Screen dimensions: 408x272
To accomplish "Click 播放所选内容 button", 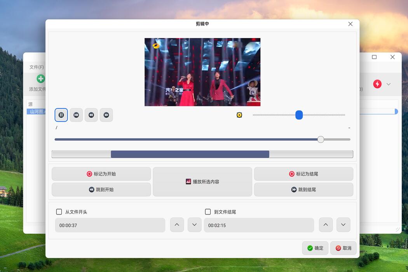I will 202,182.
